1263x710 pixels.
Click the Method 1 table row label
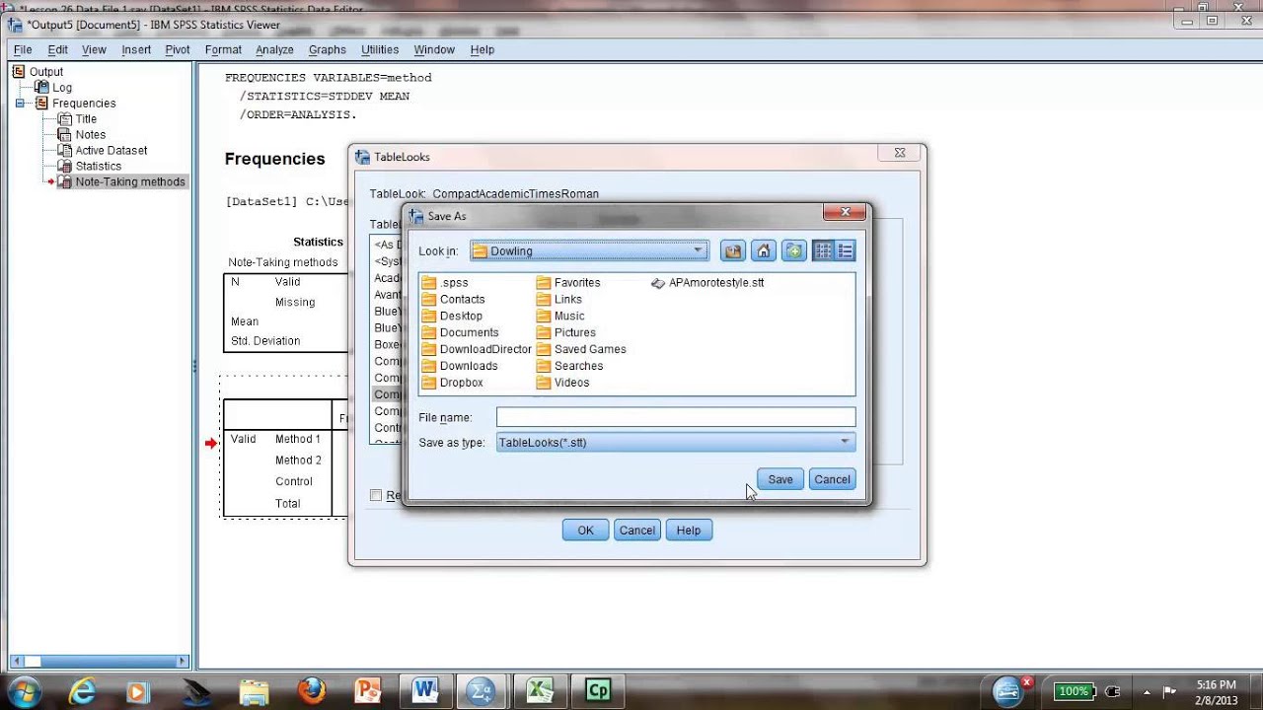[297, 439]
